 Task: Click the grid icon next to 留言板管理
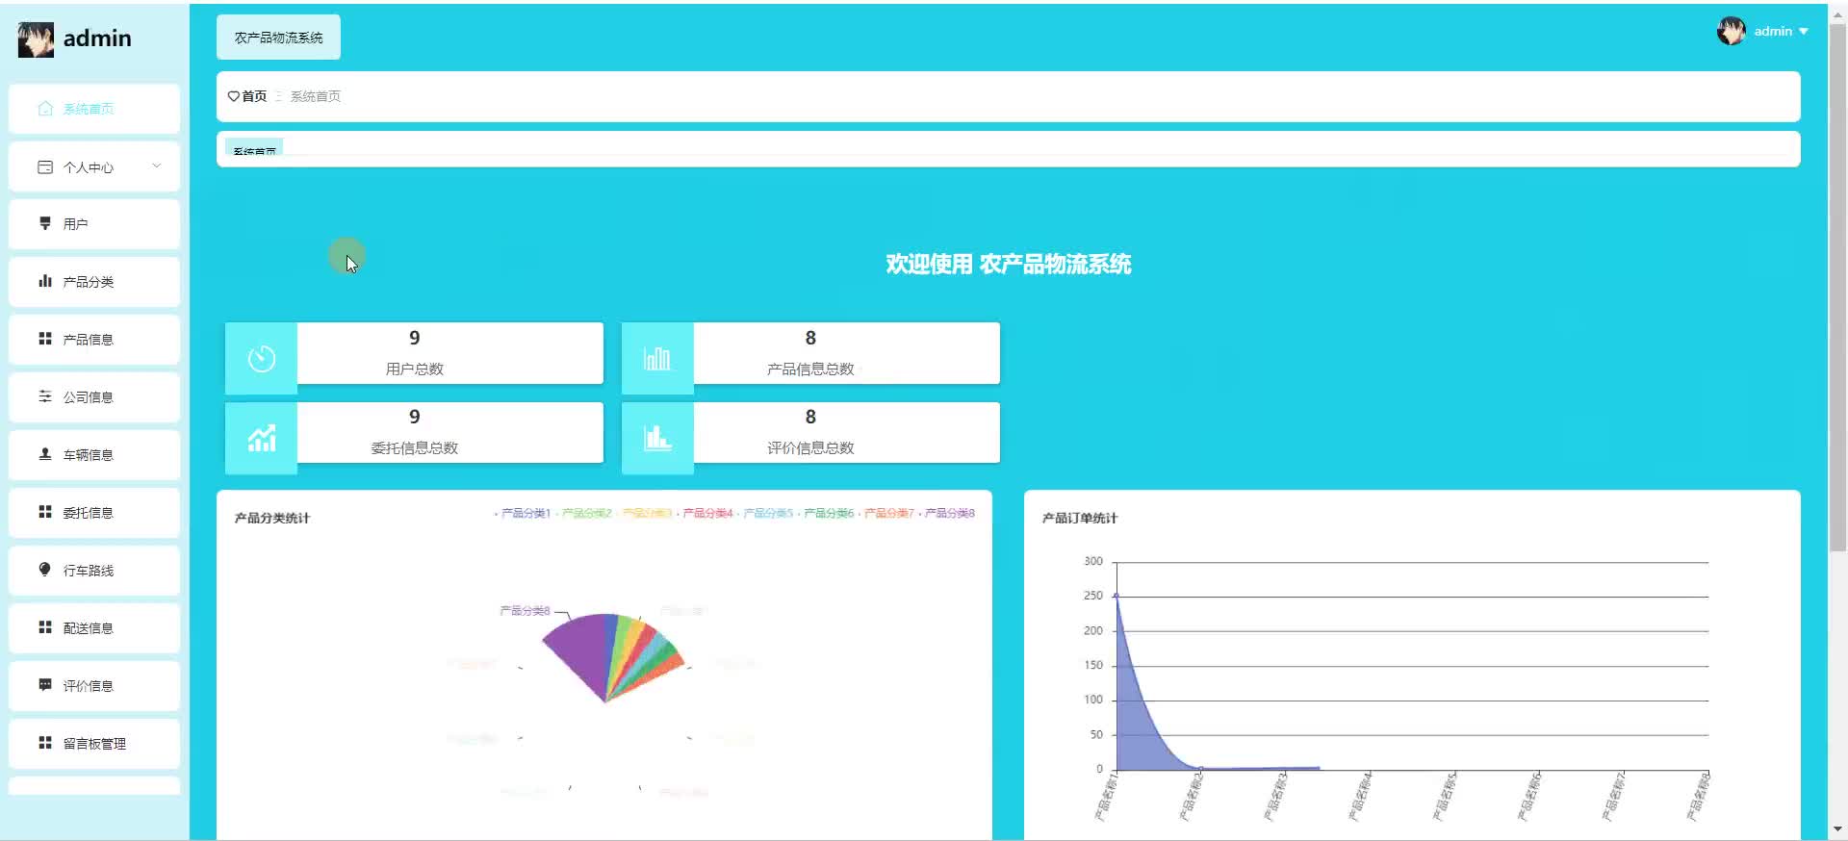coord(45,743)
